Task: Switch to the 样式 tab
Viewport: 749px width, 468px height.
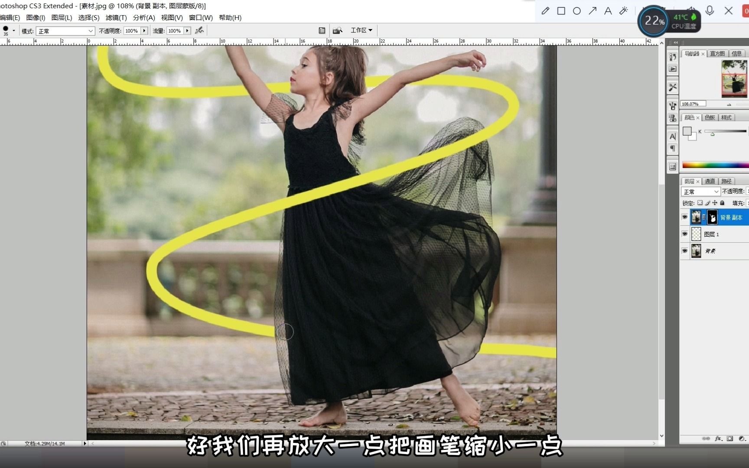Action: click(x=726, y=117)
